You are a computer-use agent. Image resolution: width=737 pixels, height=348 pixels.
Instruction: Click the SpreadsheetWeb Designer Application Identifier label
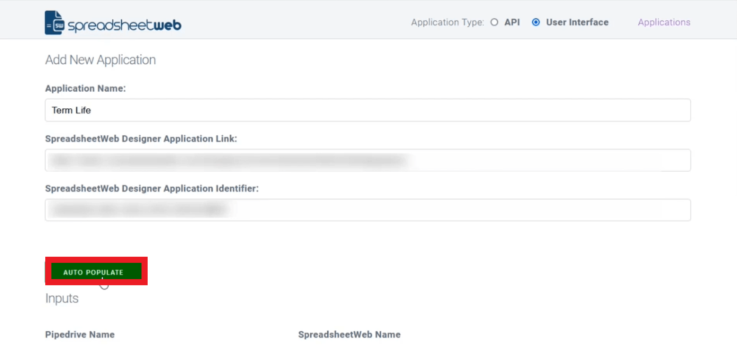[152, 189]
